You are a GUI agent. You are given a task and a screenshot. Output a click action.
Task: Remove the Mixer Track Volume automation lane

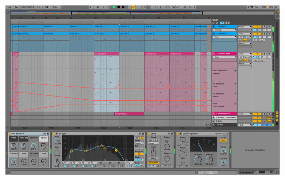pos(235,104)
